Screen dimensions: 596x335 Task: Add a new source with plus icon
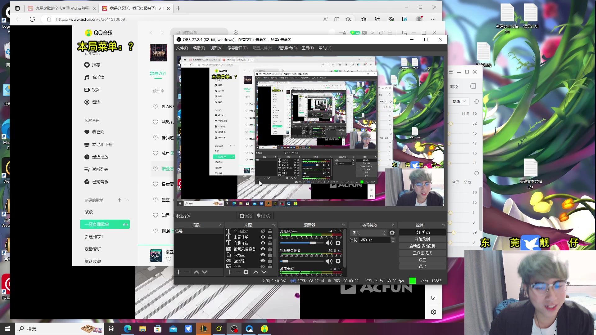click(x=229, y=272)
